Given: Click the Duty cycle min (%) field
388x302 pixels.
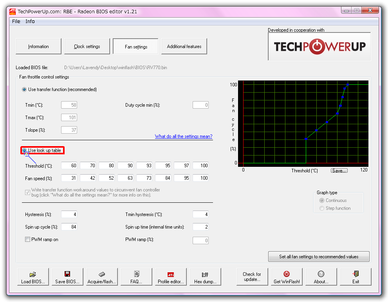Looking at the screenshot, I should [x=201, y=105].
